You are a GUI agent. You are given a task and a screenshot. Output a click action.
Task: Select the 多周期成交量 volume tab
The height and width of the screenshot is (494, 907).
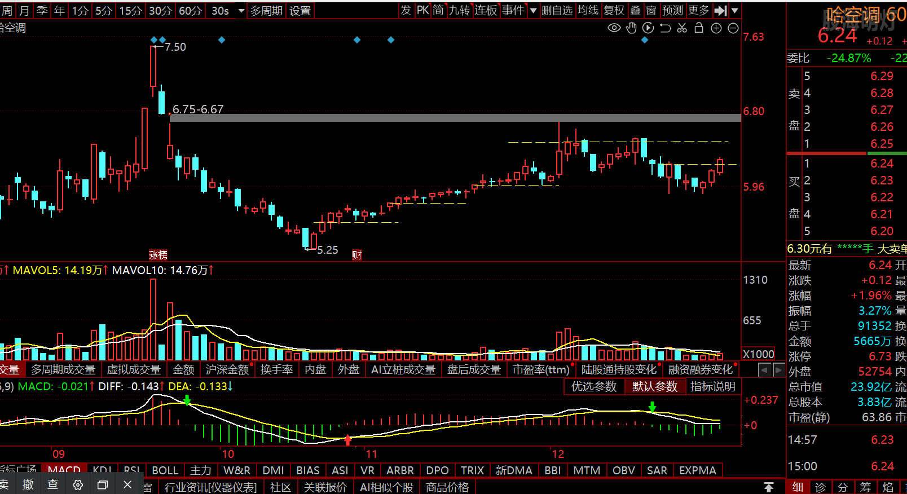63,369
